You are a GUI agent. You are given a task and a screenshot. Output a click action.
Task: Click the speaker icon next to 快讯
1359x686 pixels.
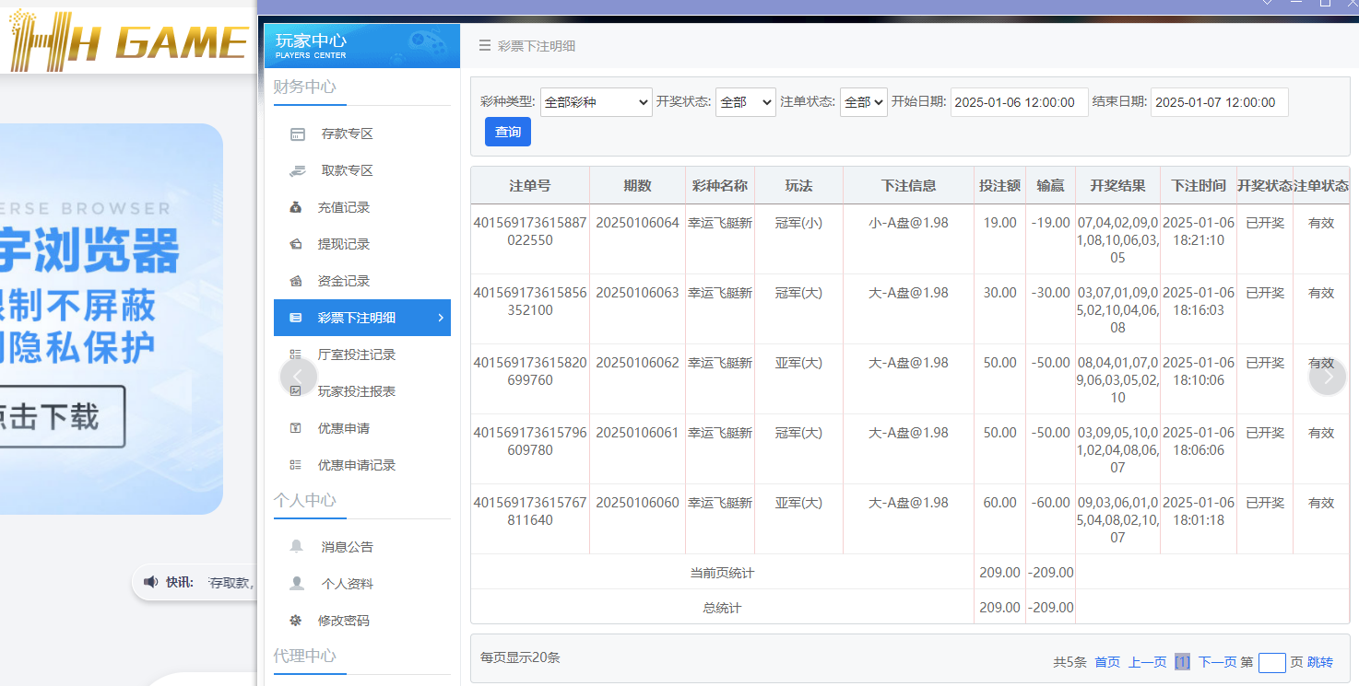(x=152, y=579)
